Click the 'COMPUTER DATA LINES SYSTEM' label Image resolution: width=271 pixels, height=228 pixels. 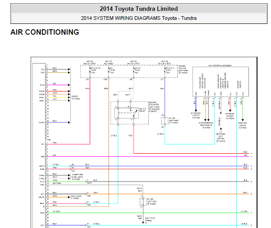pyautogui.click(x=77, y=177)
